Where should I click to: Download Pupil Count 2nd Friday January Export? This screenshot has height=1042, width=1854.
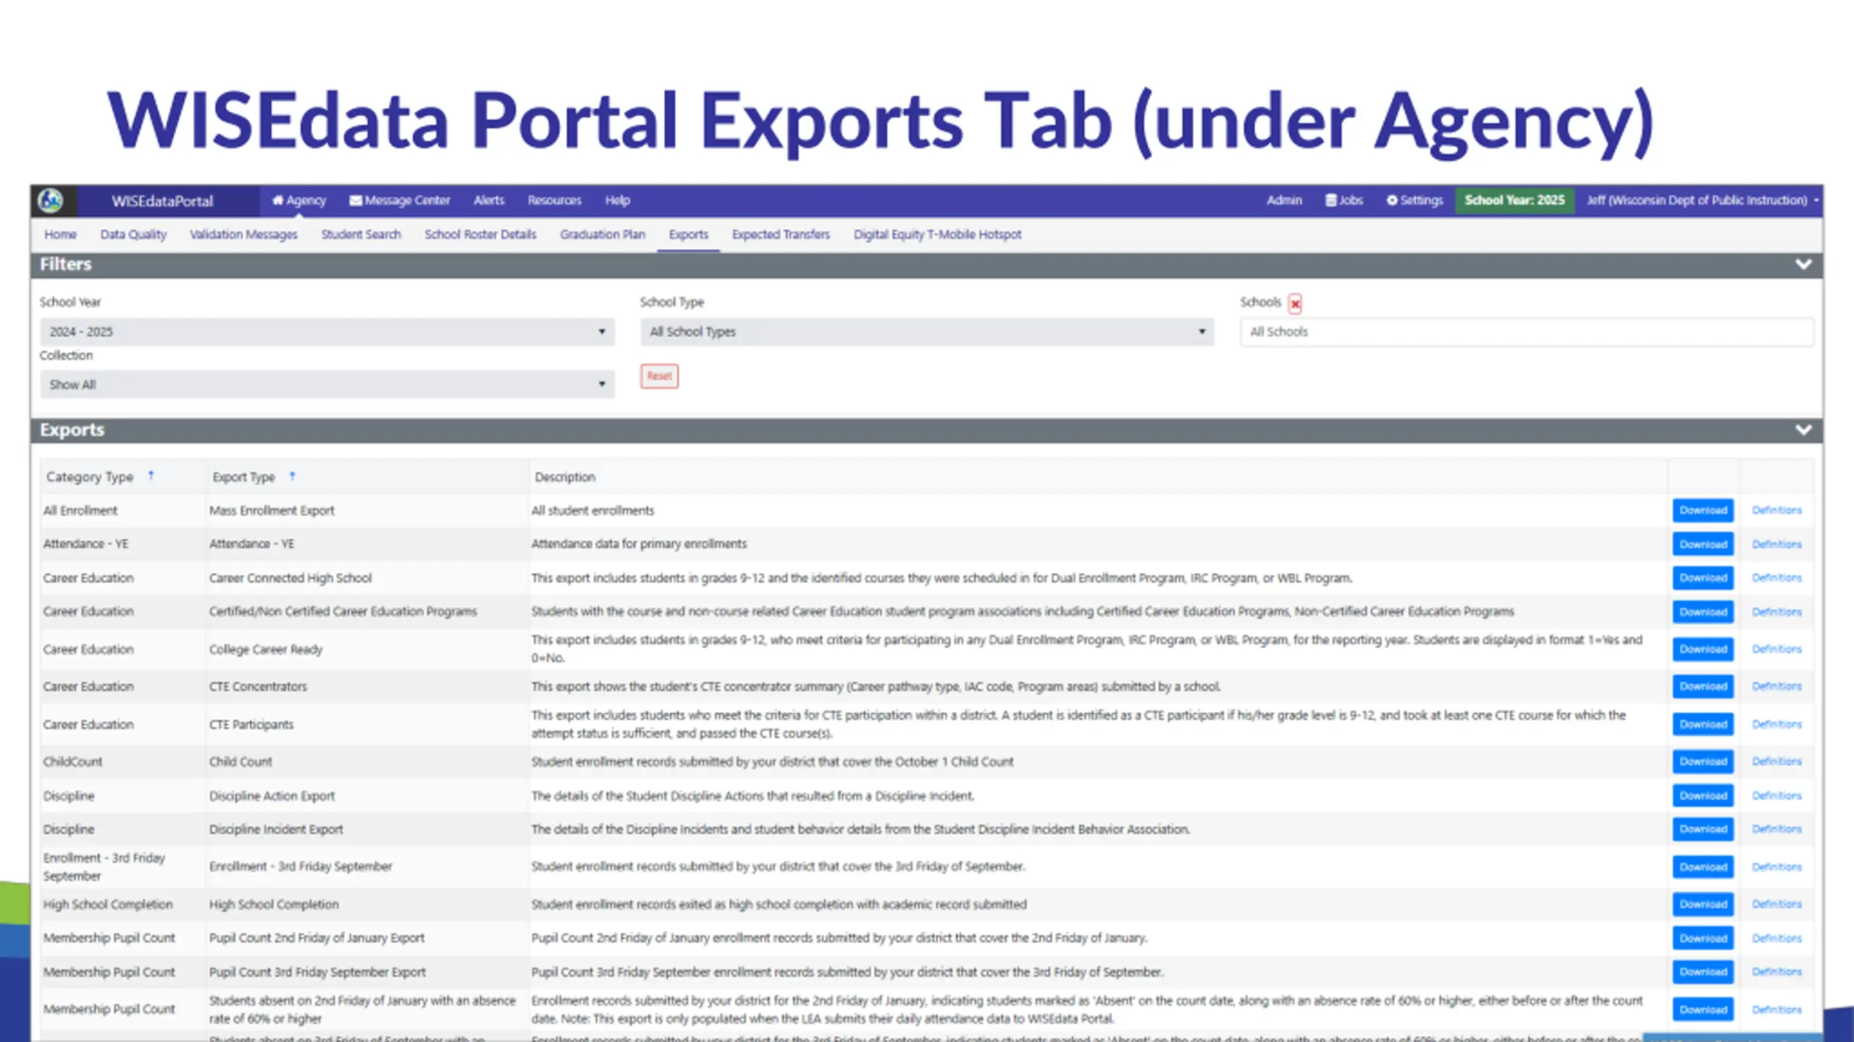(1703, 939)
